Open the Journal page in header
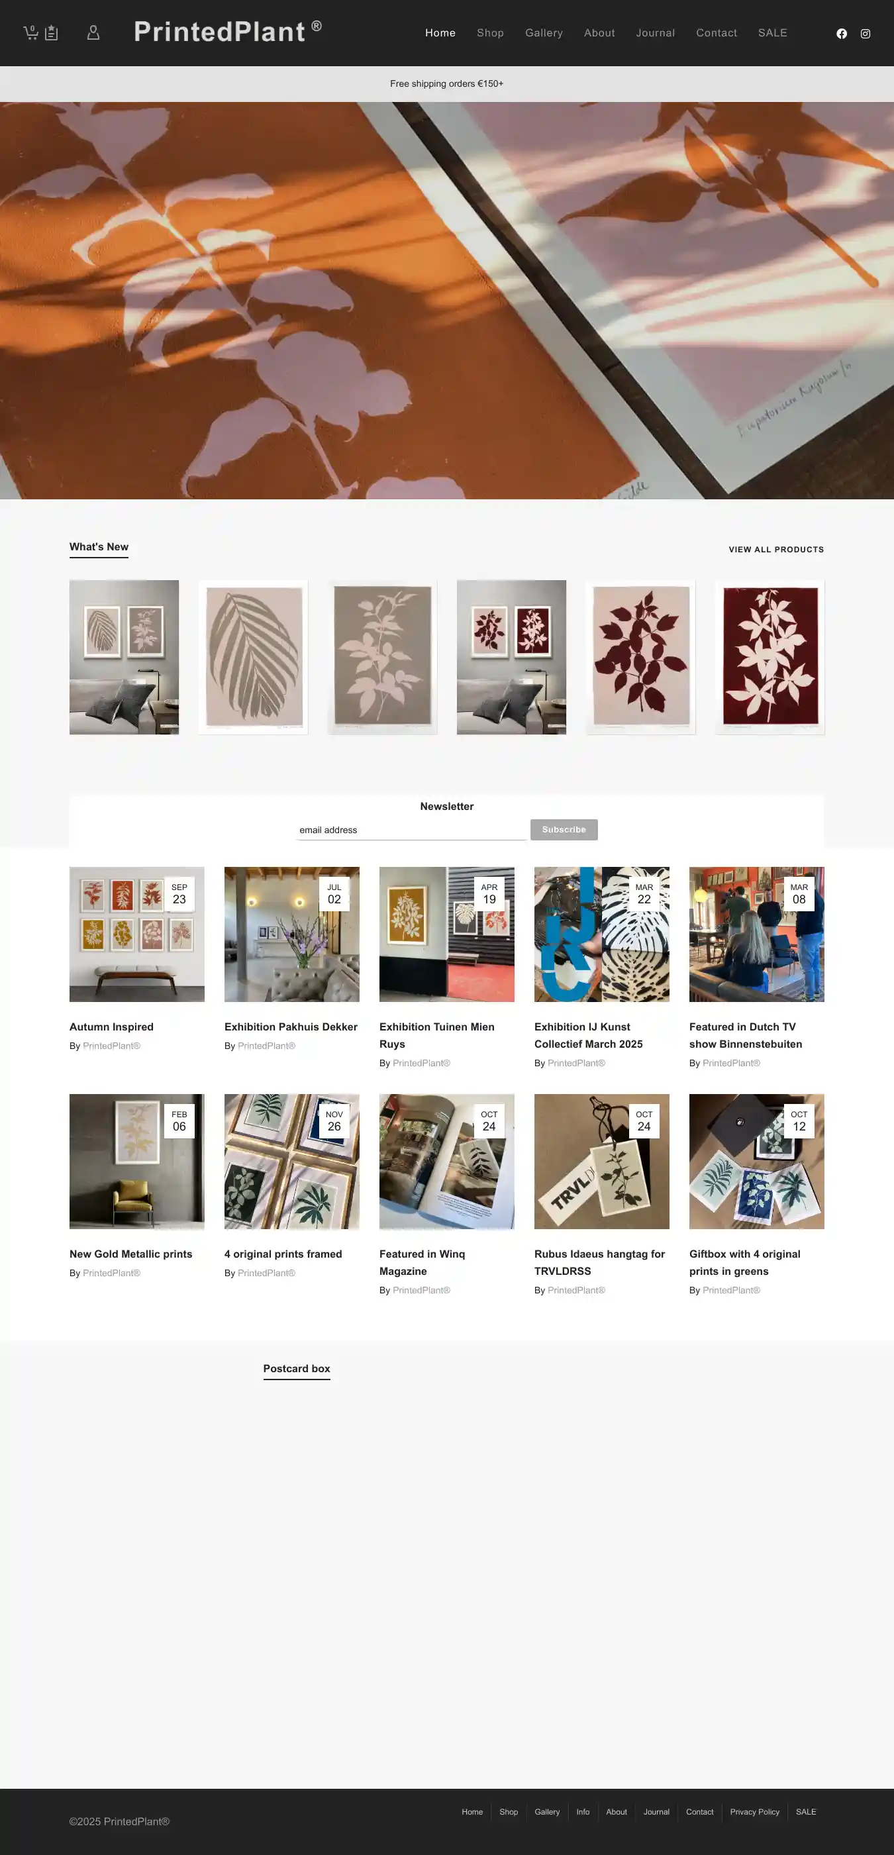 point(655,33)
